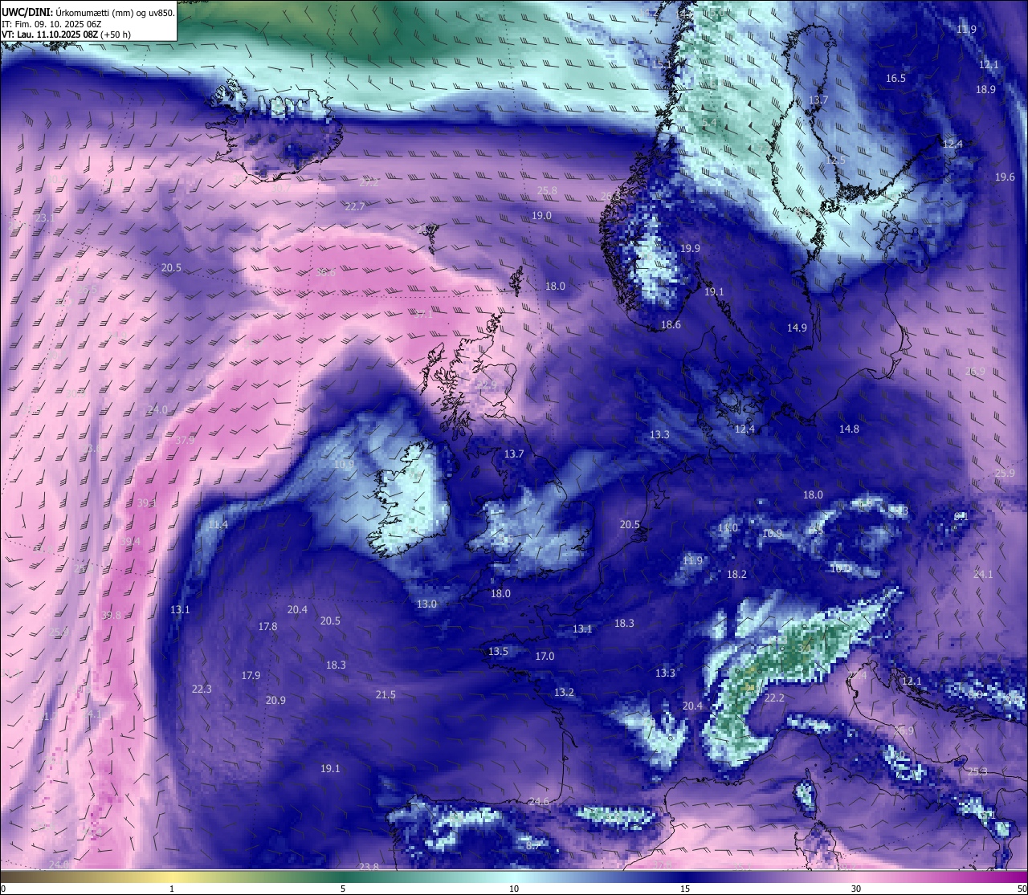Click the colorbar tick label 50

pos(1022,889)
